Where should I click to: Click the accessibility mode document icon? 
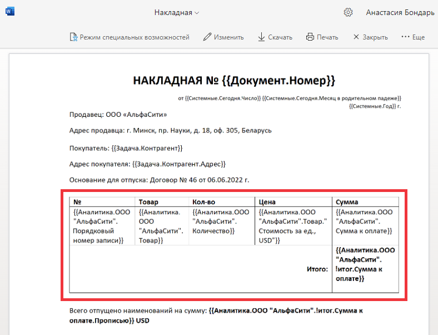coord(73,37)
